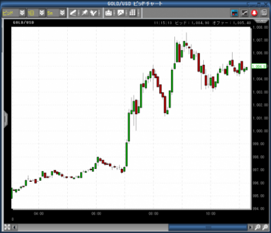The width and height of the screenshot is (271, 233).
Task: Select the line drawing tool
Action: tap(73, 13)
